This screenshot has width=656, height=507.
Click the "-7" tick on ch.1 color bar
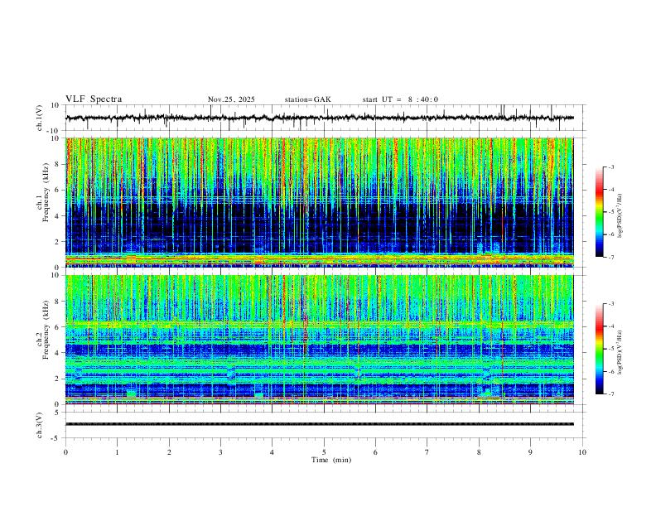[x=610, y=258]
